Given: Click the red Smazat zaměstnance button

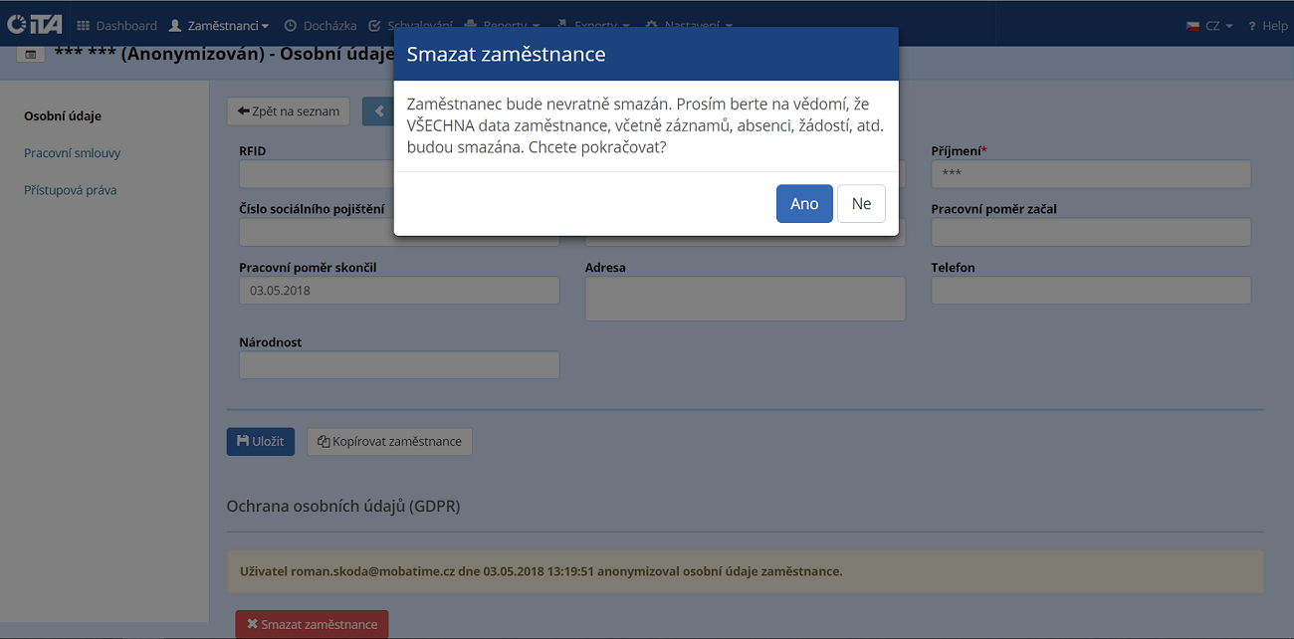Looking at the screenshot, I should 312,624.
